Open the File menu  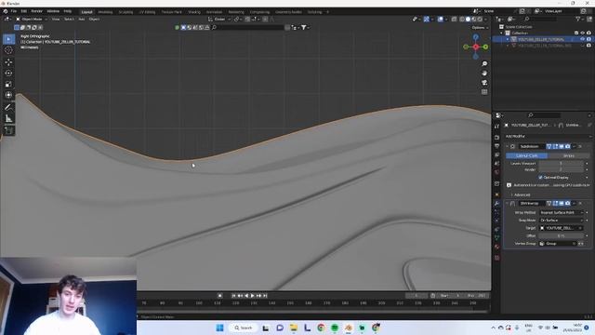click(x=14, y=11)
